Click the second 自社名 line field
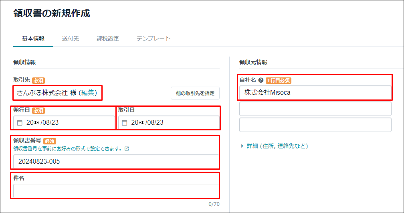The height and width of the screenshot is (213, 404). (x=315, y=109)
